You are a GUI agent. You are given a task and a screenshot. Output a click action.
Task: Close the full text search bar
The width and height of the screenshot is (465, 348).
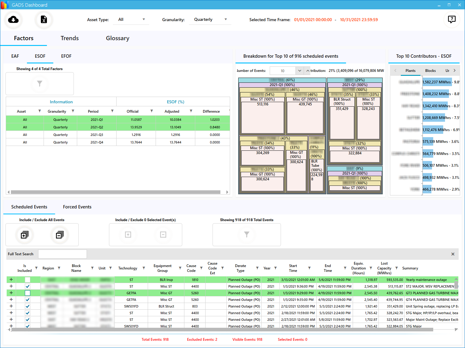[453, 254]
